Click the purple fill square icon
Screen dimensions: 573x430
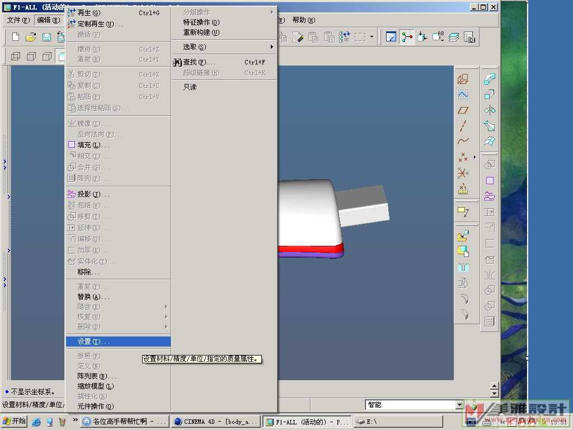[490, 180]
